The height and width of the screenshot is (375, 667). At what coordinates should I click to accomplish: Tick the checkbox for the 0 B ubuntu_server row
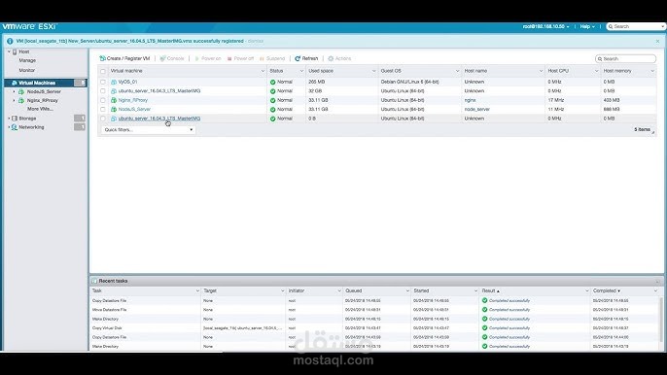click(x=103, y=119)
